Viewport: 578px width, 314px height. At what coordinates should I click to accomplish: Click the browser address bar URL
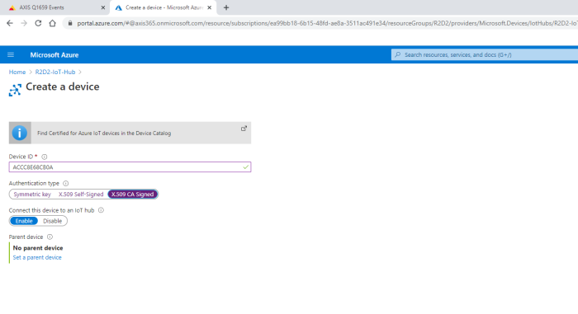(327, 23)
